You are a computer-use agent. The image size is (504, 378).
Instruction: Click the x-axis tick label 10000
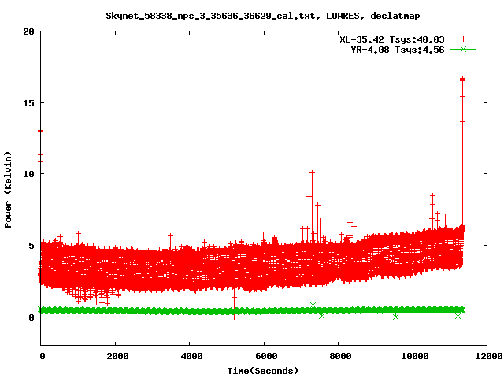click(415, 356)
